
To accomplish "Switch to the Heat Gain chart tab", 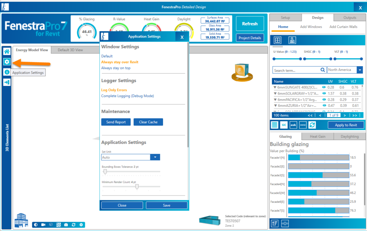I will point(318,136).
